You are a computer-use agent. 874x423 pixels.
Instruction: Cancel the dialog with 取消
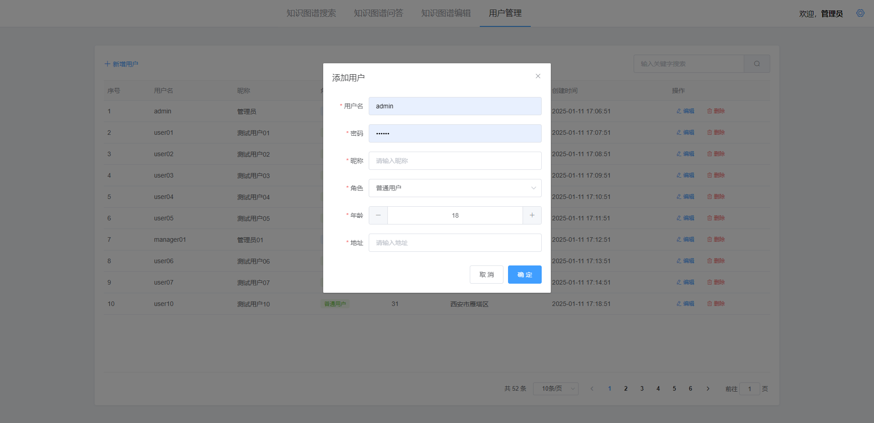[x=487, y=275]
